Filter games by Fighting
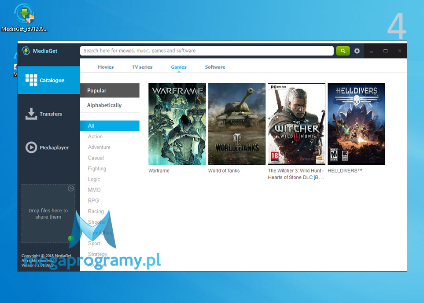This screenshot has width=424, height=303. pyautogui.click(x=97, y=169)
